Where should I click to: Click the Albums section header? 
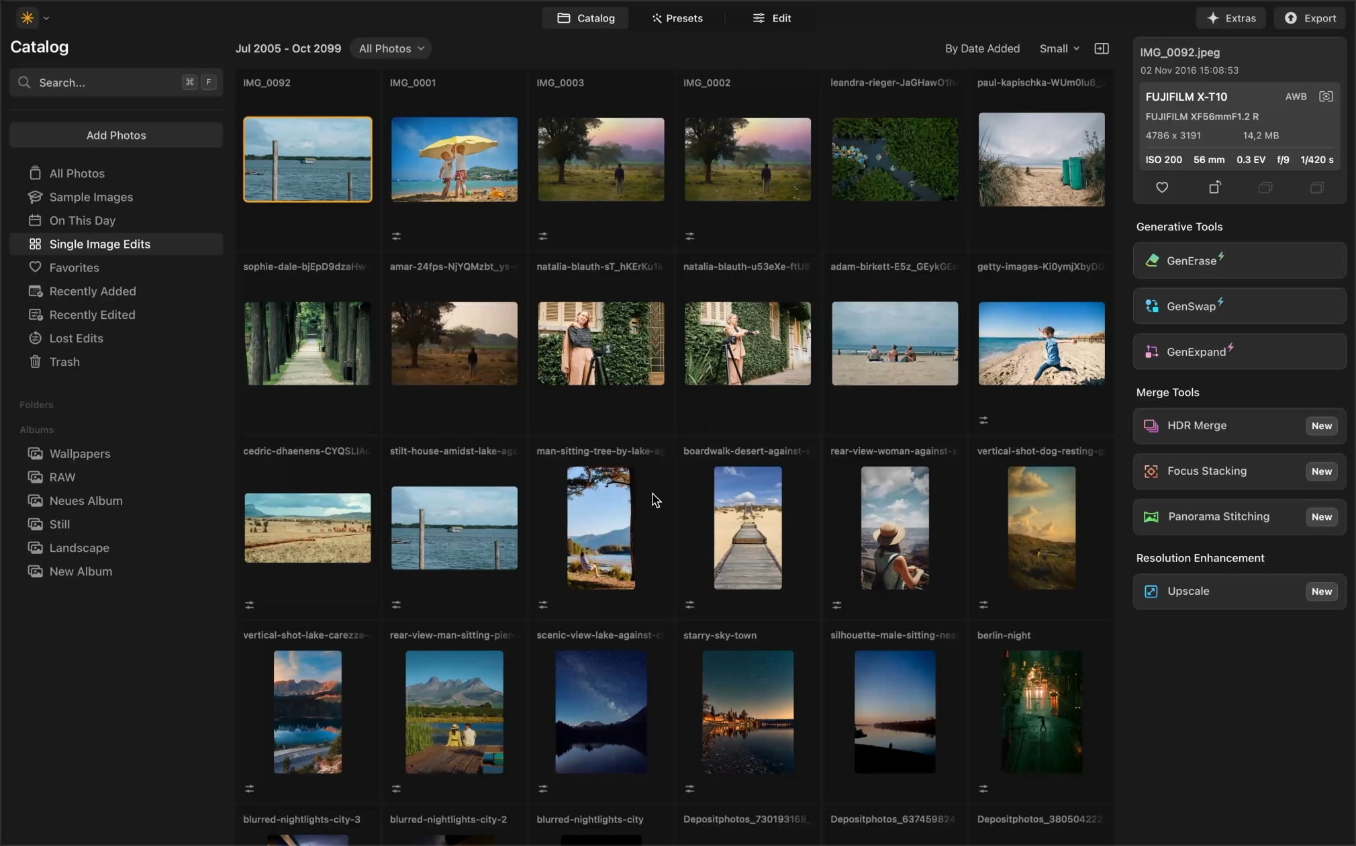(36, 430)
